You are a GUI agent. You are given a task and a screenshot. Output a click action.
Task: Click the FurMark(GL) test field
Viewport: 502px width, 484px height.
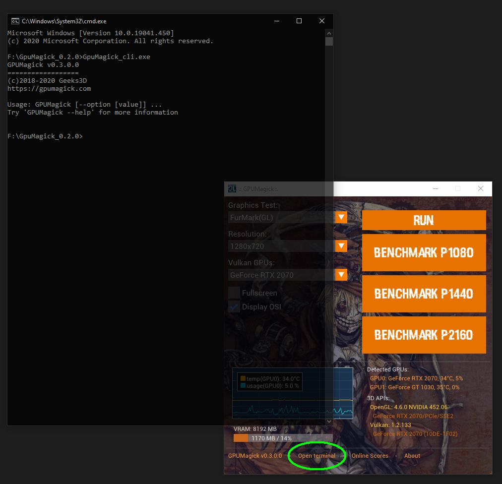(x=282, y=218)
